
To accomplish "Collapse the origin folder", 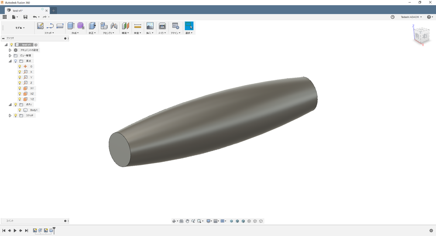I will (x=10, y=61).
